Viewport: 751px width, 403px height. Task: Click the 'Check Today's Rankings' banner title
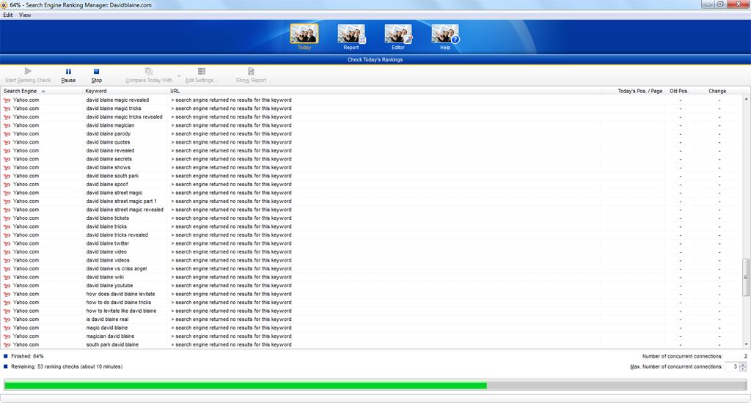pyautogui.click(x=375, y=60)
